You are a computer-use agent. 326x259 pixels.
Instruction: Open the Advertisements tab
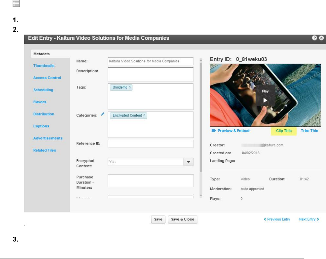(48, 138)
